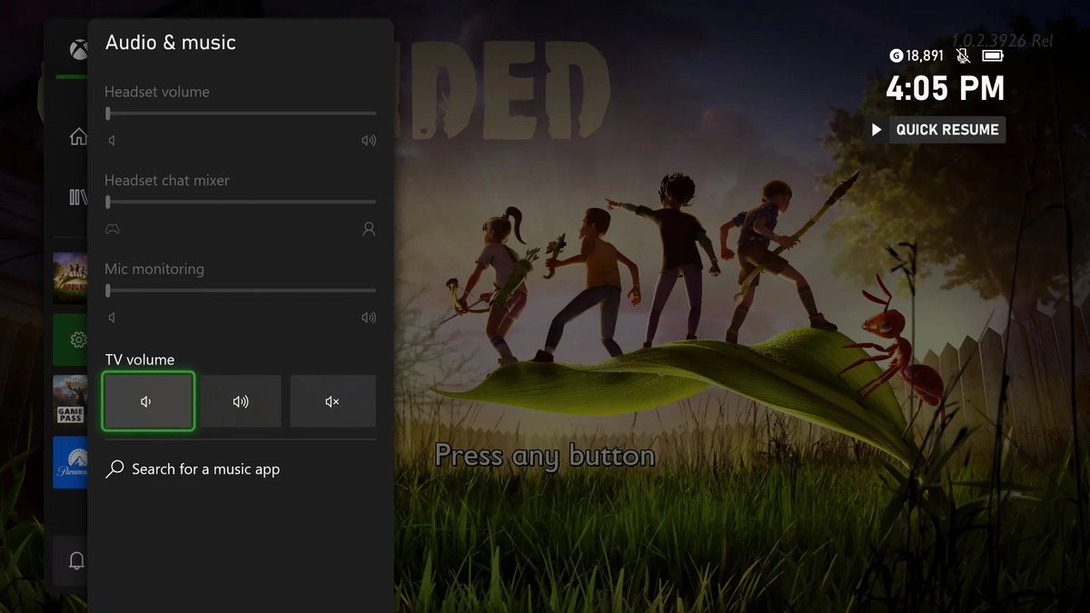Viewport: 1090px width, 613px height.
Task: Mute the TV volume
Action: coord(332,400)
